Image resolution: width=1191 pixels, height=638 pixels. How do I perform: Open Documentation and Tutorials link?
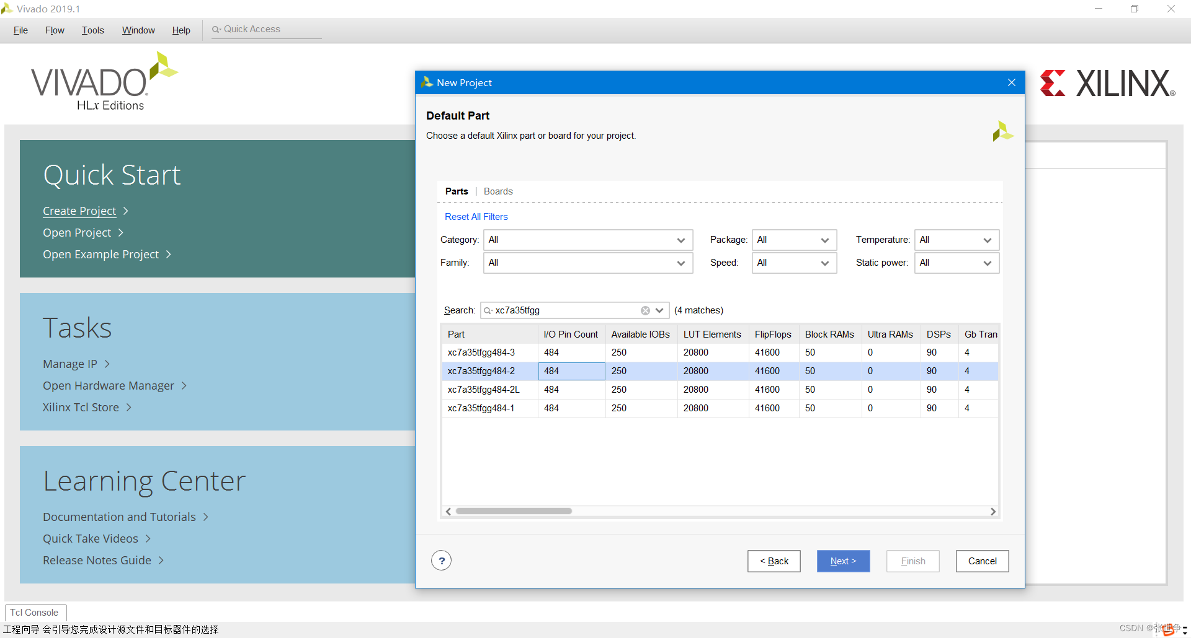click(x=119, y=517)
